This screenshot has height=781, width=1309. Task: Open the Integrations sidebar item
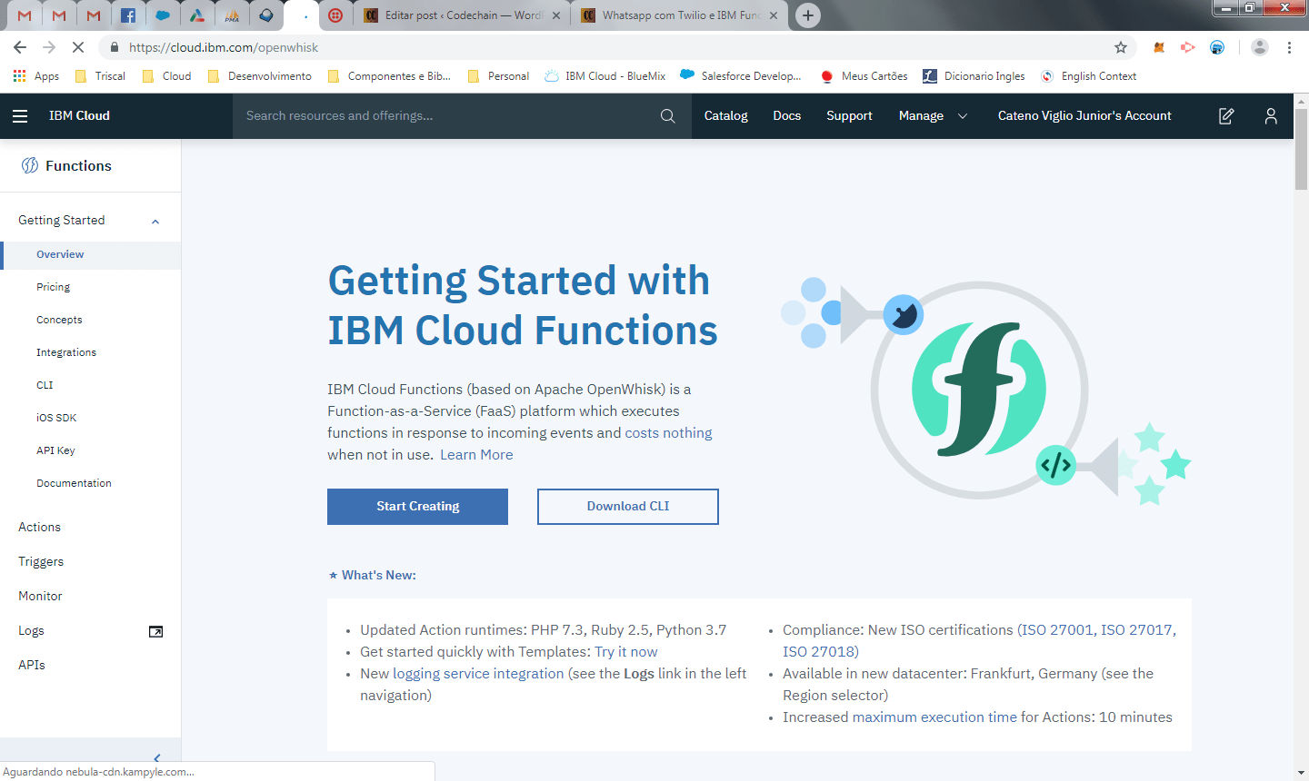pyautogui.click(x=66, y=352)
